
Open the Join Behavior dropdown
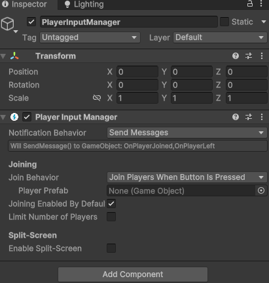pos(187,177)
